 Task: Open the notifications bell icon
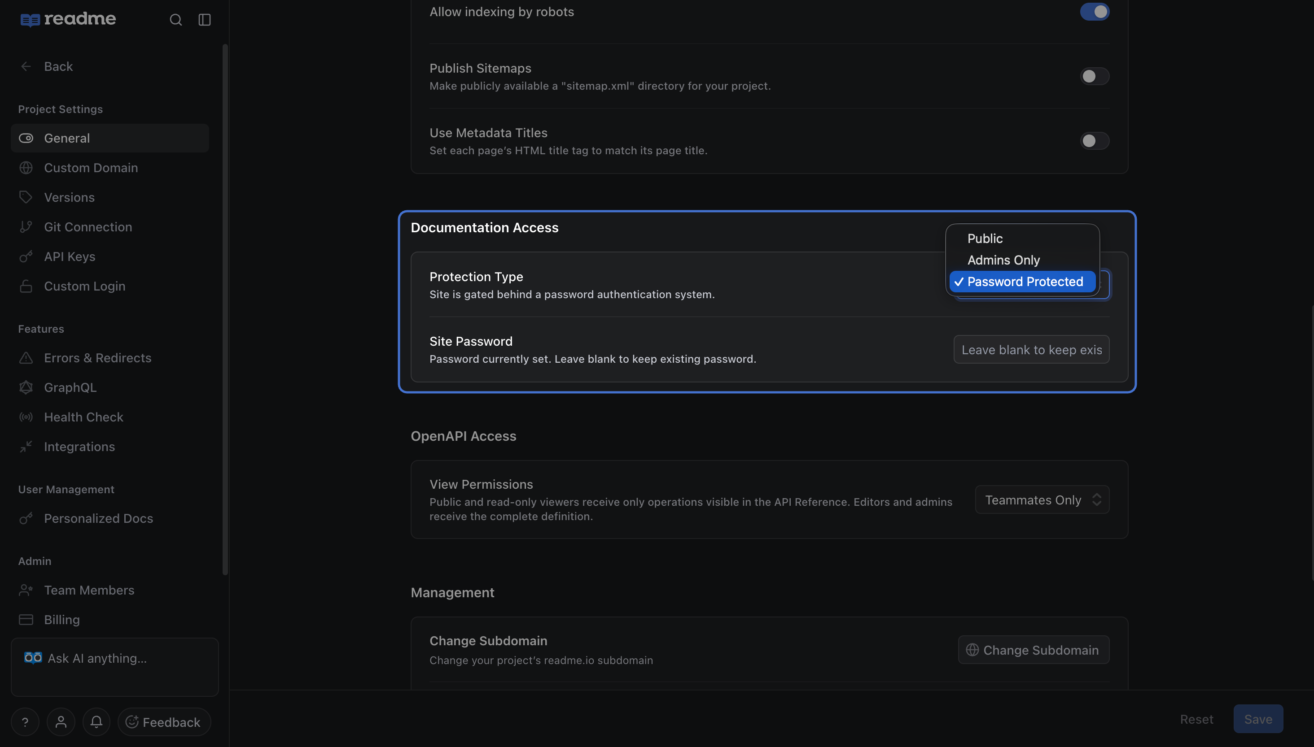96,722
